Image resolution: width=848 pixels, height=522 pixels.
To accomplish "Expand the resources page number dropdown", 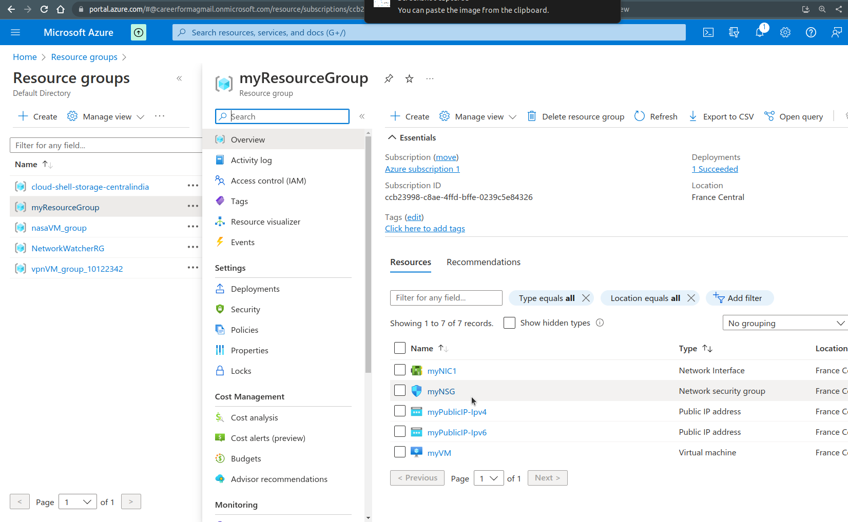I will [488, 478].
